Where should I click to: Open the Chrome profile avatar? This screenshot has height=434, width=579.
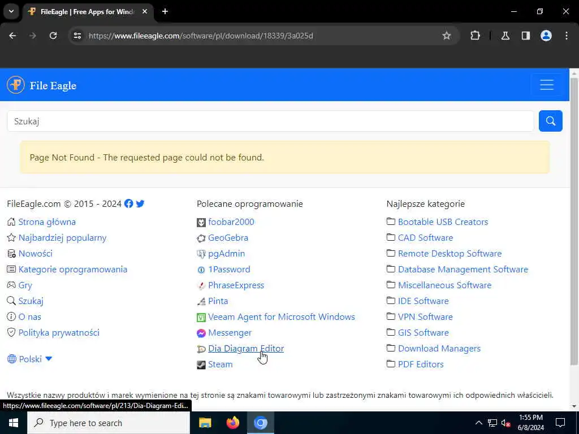(546, 36)
